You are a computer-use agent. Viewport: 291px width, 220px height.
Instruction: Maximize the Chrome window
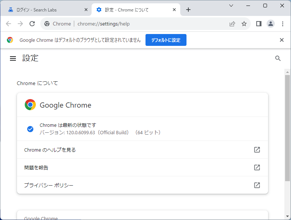[265, 6]
